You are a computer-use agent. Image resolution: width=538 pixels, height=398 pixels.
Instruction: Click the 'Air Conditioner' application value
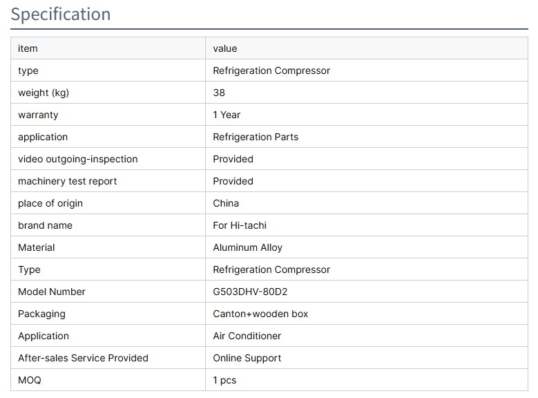tap(247, 336)
